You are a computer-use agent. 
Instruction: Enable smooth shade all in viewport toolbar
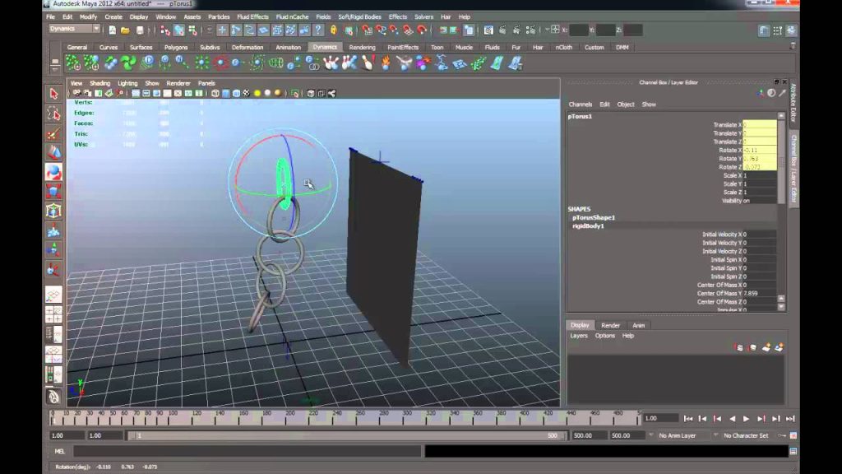(225, 94)
